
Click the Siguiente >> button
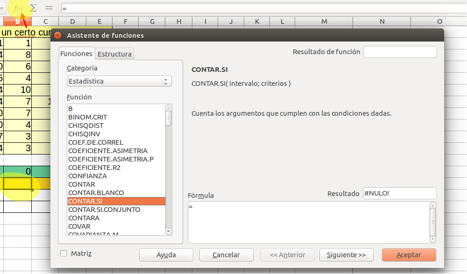(x=346, y=255)
